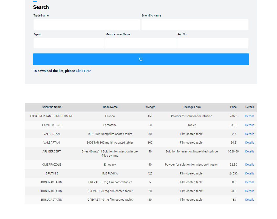This screenshot has height=219, width=277.
Task: Open Details for Envona
Action: tap(250, 116)
